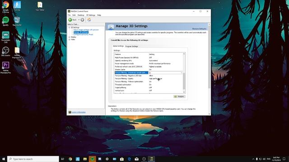289x162 pixels.
Task: Open Mail from the taskbar
Action: point(136,159)
